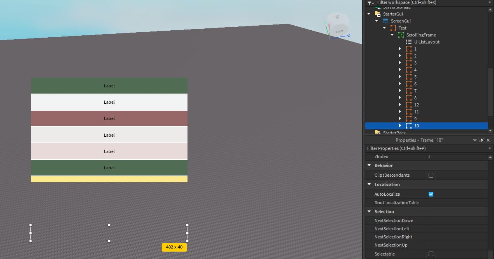494x259 pixels.
Task: Collapse the ScrollingFrame node
Action: coord(392,35)
